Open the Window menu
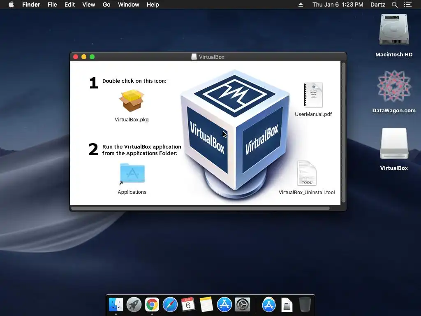Image resolution: width=421 pixels, height=316 pixels. pos(129,5)
